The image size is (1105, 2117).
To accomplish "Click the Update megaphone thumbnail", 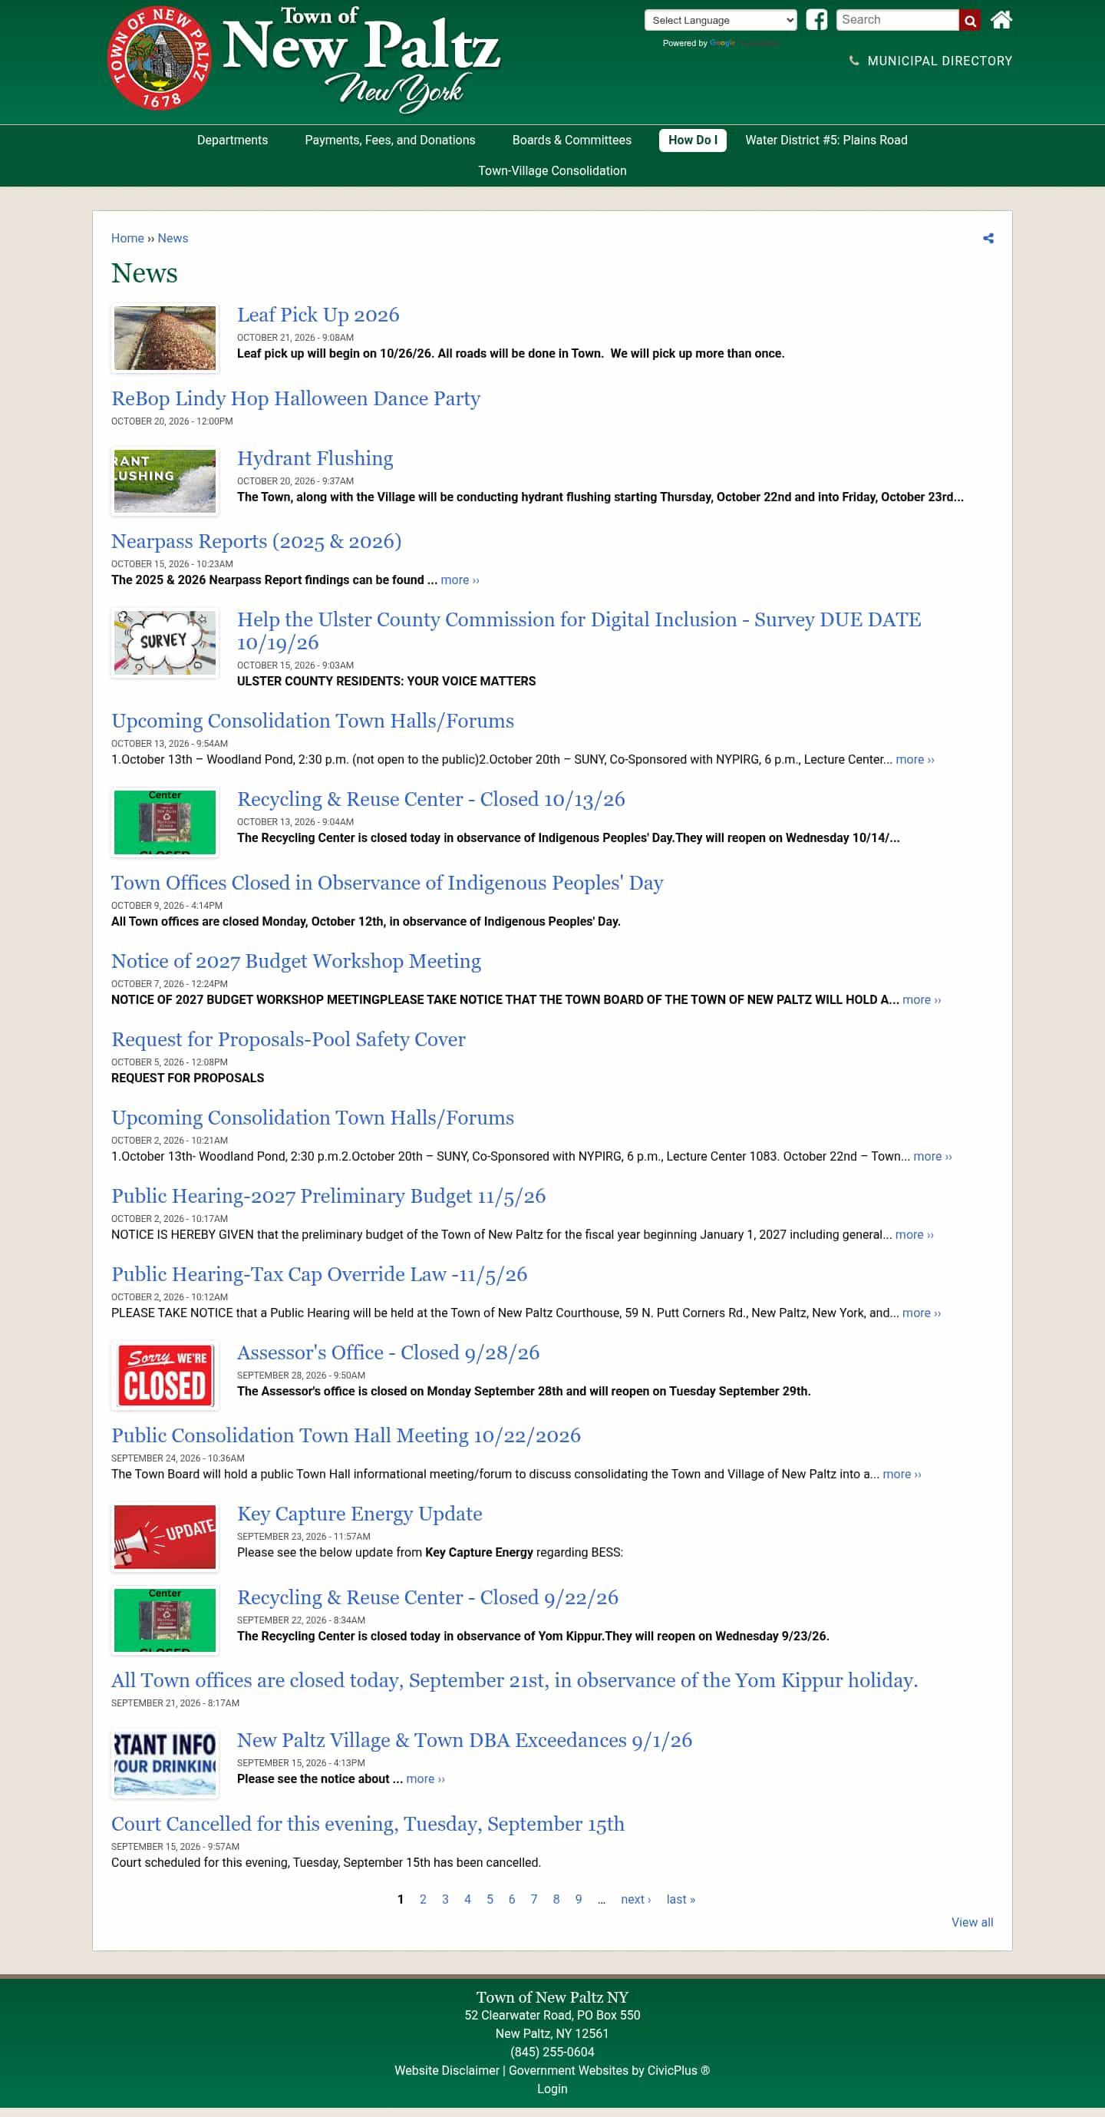I will tap(164, 1536).
